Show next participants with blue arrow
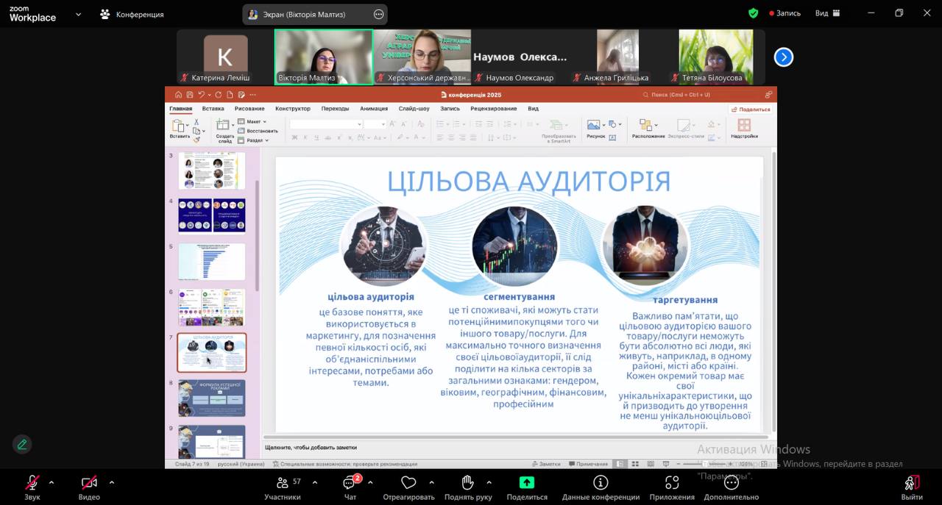The height and width of the screenshot is (505, 942). point(784,57)
